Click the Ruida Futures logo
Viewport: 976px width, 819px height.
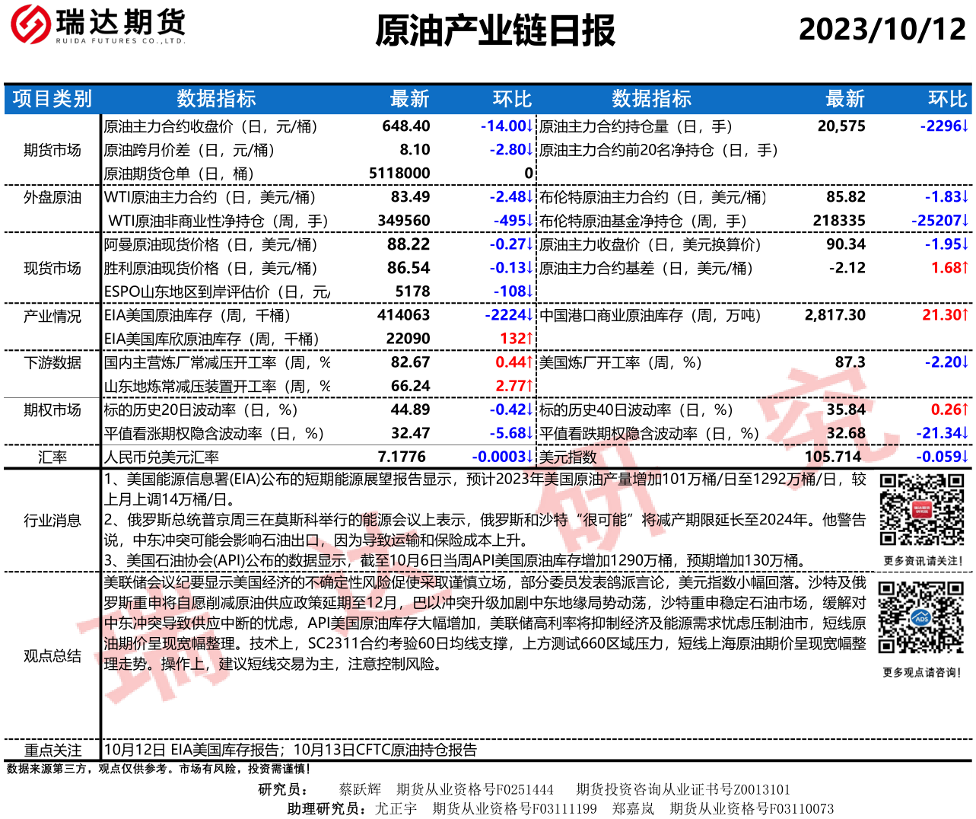coord(97,24)
